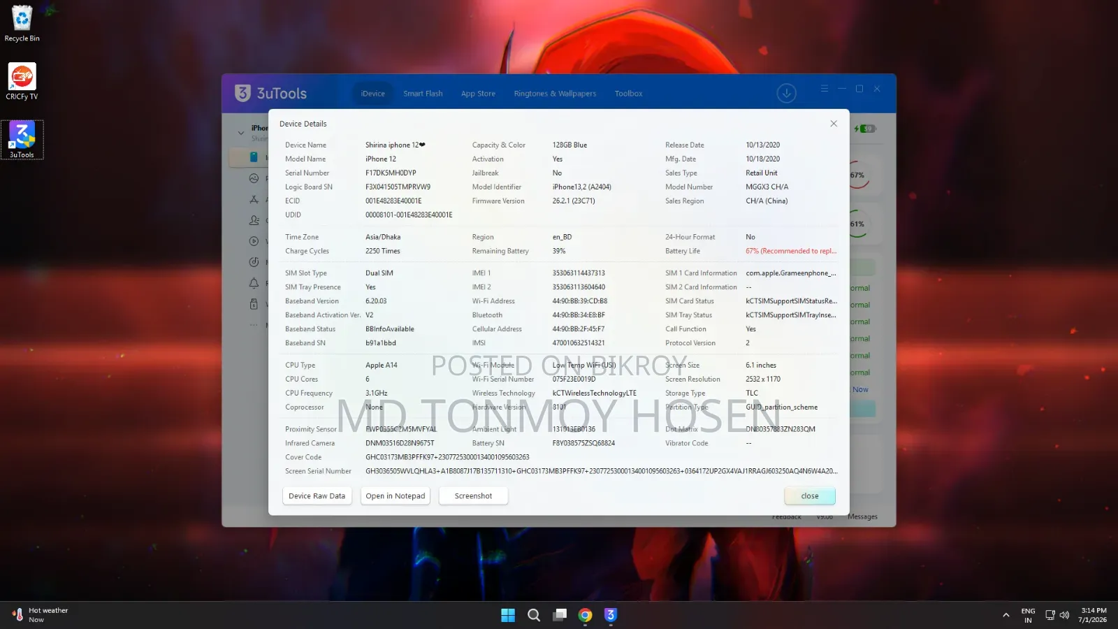Open the download manager circle icon in 3uTools
The image size is (1118, 629).
(786, 93)
